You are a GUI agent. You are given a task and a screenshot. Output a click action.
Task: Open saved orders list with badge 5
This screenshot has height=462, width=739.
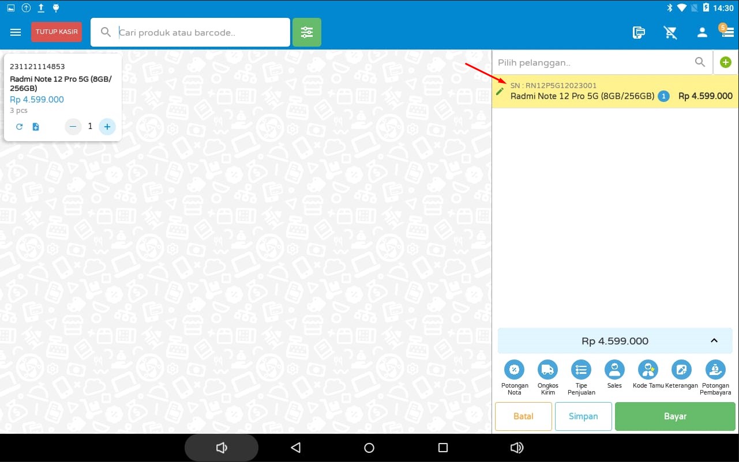point(726,32)
